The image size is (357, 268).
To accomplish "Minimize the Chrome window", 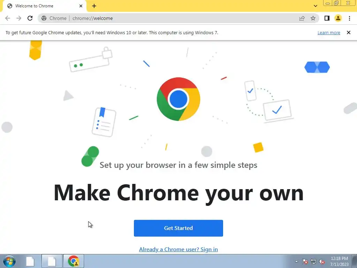I will click(x=328, y=3).
